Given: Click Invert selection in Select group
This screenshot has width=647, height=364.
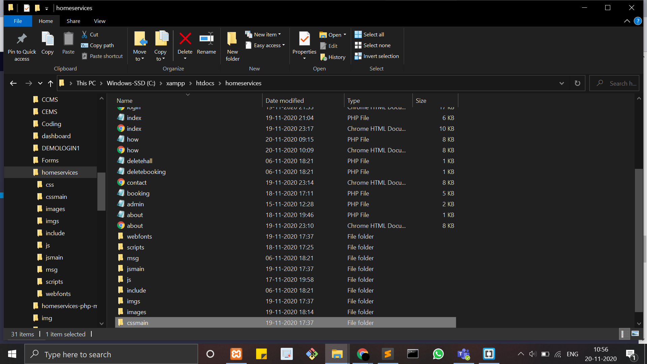Looking at the screenshot, I should (x=377, y=56).
